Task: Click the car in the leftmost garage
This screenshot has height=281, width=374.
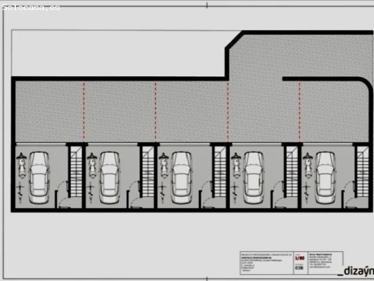Action: click(x=39, y=177)
